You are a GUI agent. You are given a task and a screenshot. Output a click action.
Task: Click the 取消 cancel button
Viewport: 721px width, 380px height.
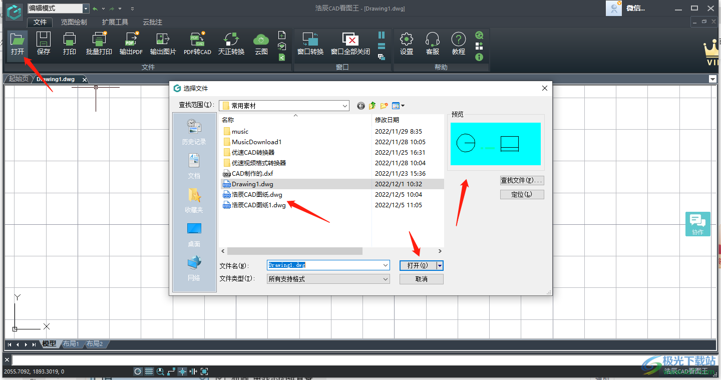[x=422, y=279]
